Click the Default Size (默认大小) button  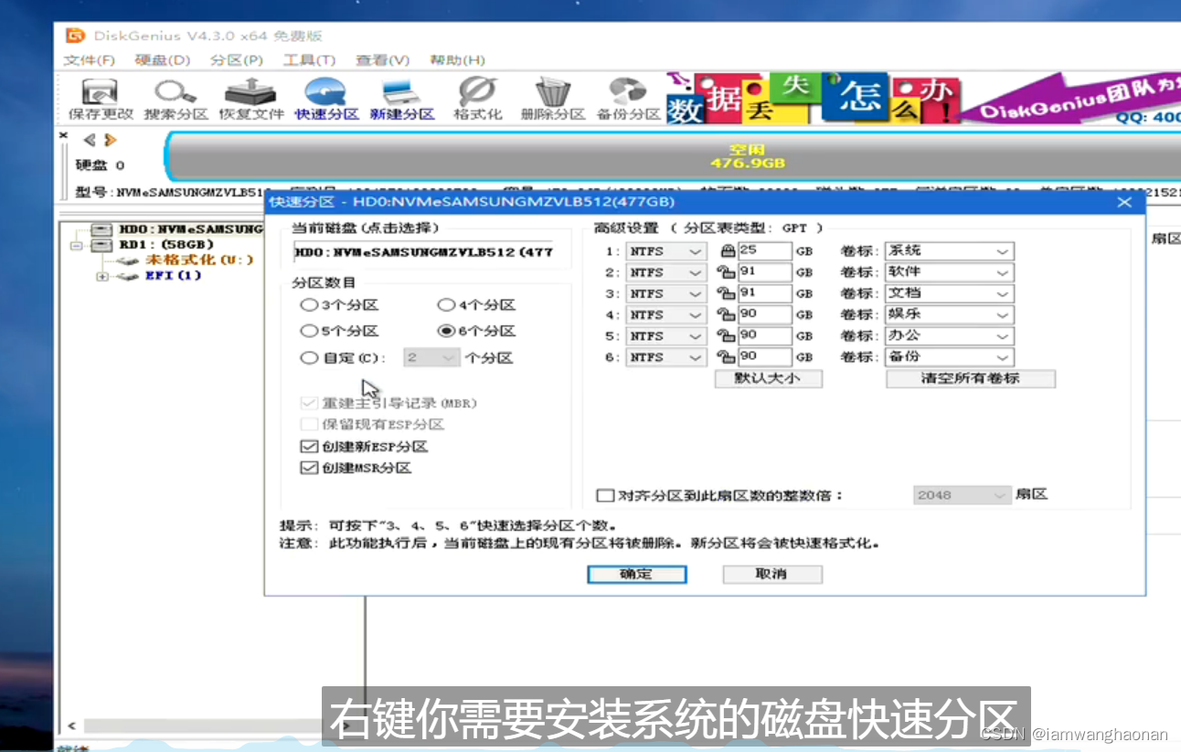point(768,378)
